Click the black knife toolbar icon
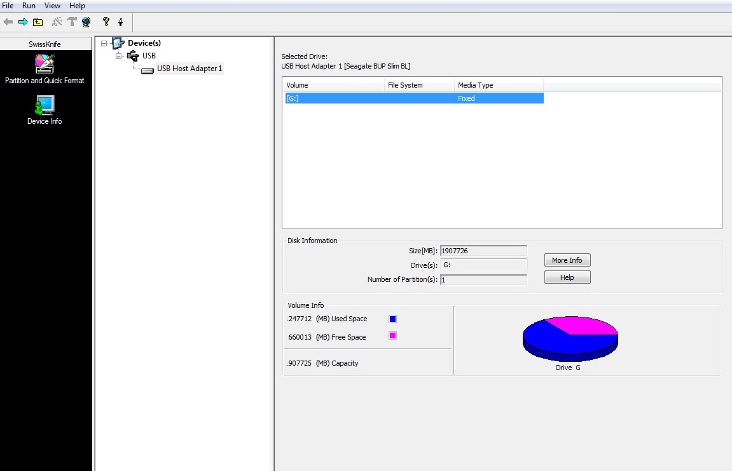 (x=120, y=22)
